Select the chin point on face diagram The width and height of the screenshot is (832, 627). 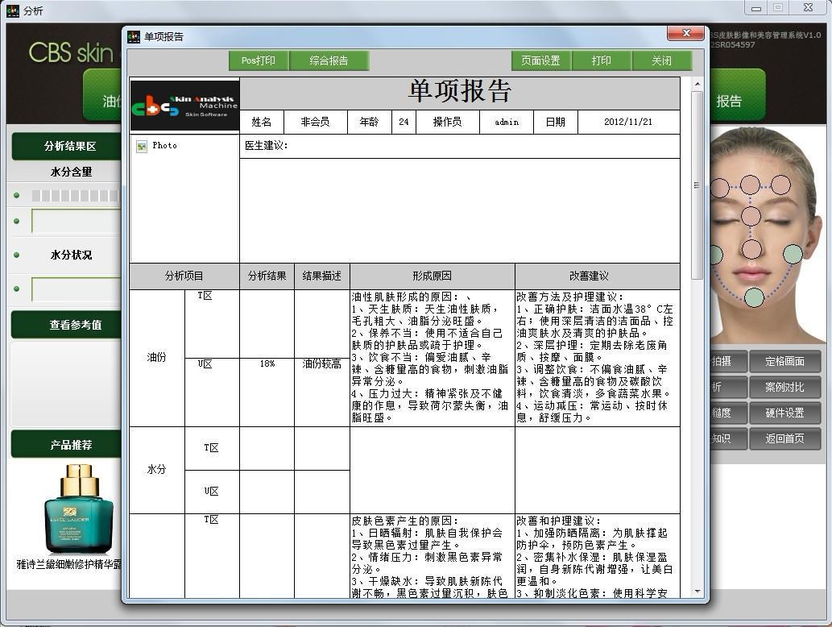coord(754,297)
